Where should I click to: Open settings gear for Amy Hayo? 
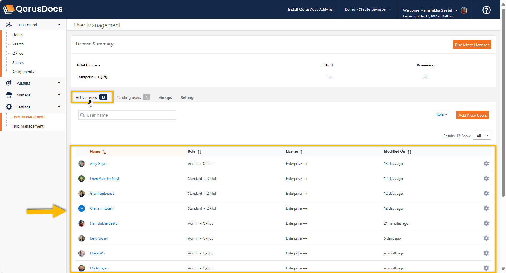coord(486,164)
